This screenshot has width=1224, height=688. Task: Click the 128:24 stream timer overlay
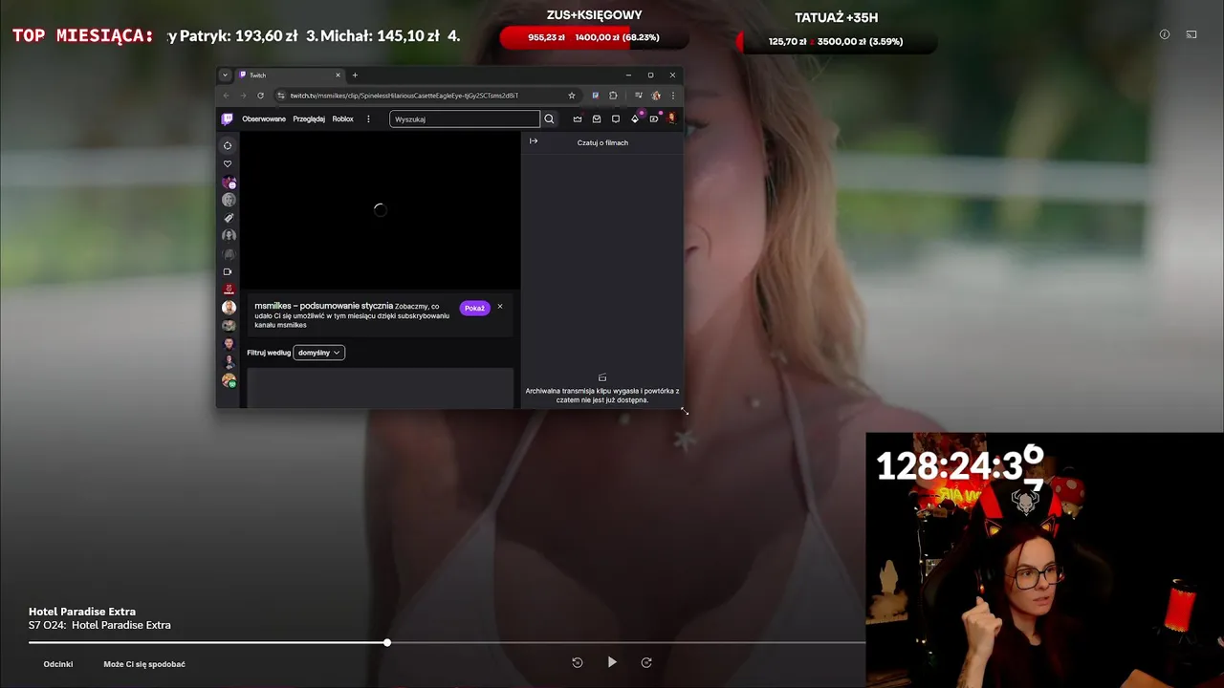click(x=960, y=465)
